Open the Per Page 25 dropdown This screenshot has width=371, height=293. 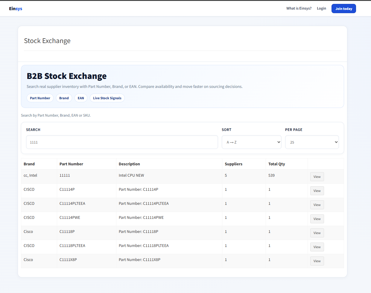[312, 142]
